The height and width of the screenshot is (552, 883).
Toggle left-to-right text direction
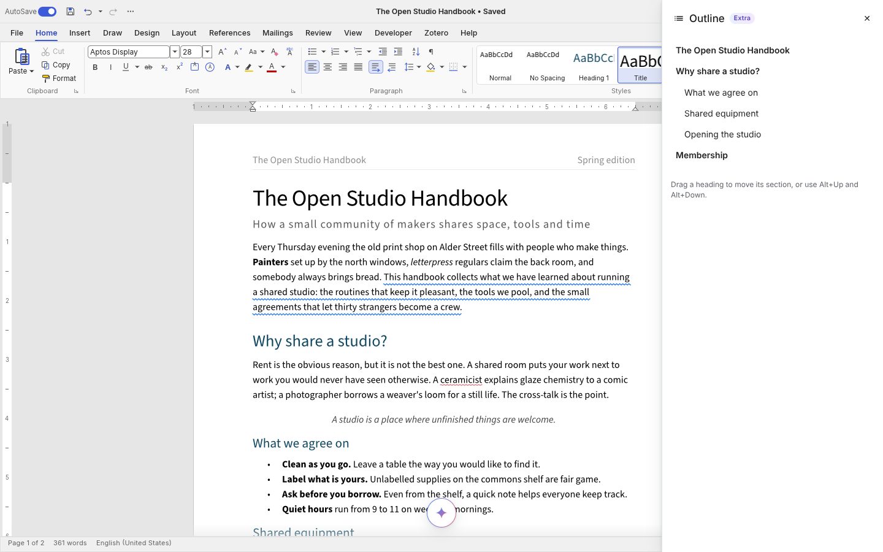click(x=375, y=67)
